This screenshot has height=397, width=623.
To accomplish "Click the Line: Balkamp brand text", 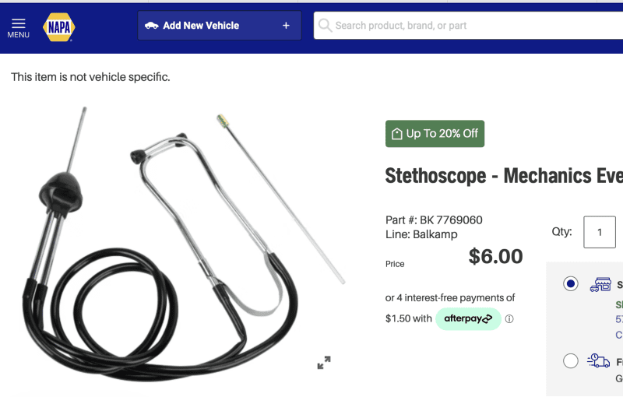I will (x=421, y=234).
